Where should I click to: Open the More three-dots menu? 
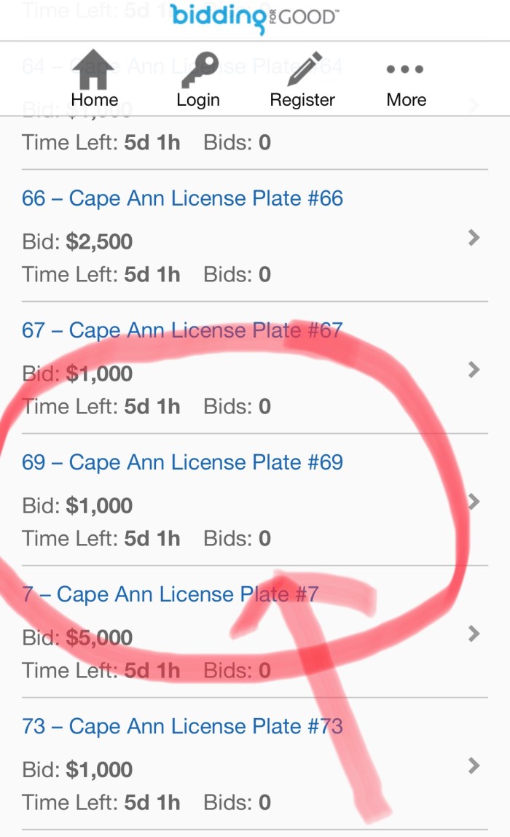[405, 70]
